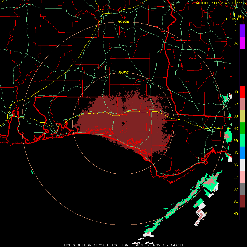The height and width of the screenshot is (247, 247).
Task: Select the red HA hail legend swatch
Action: [x=242, y=92]
